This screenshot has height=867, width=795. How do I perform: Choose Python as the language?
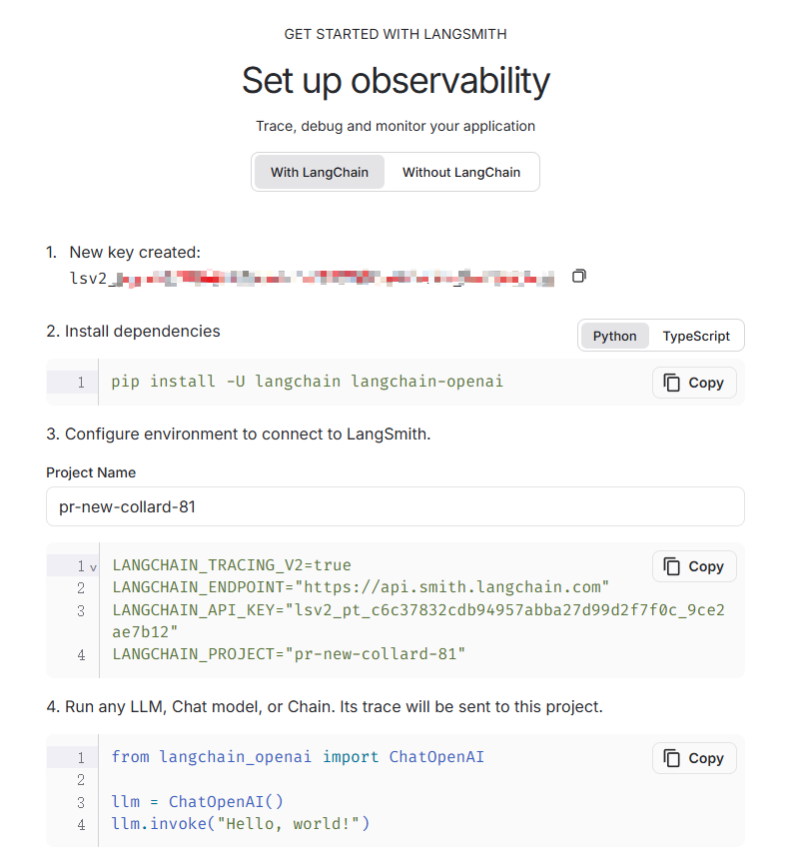click(x=614, y=336)
